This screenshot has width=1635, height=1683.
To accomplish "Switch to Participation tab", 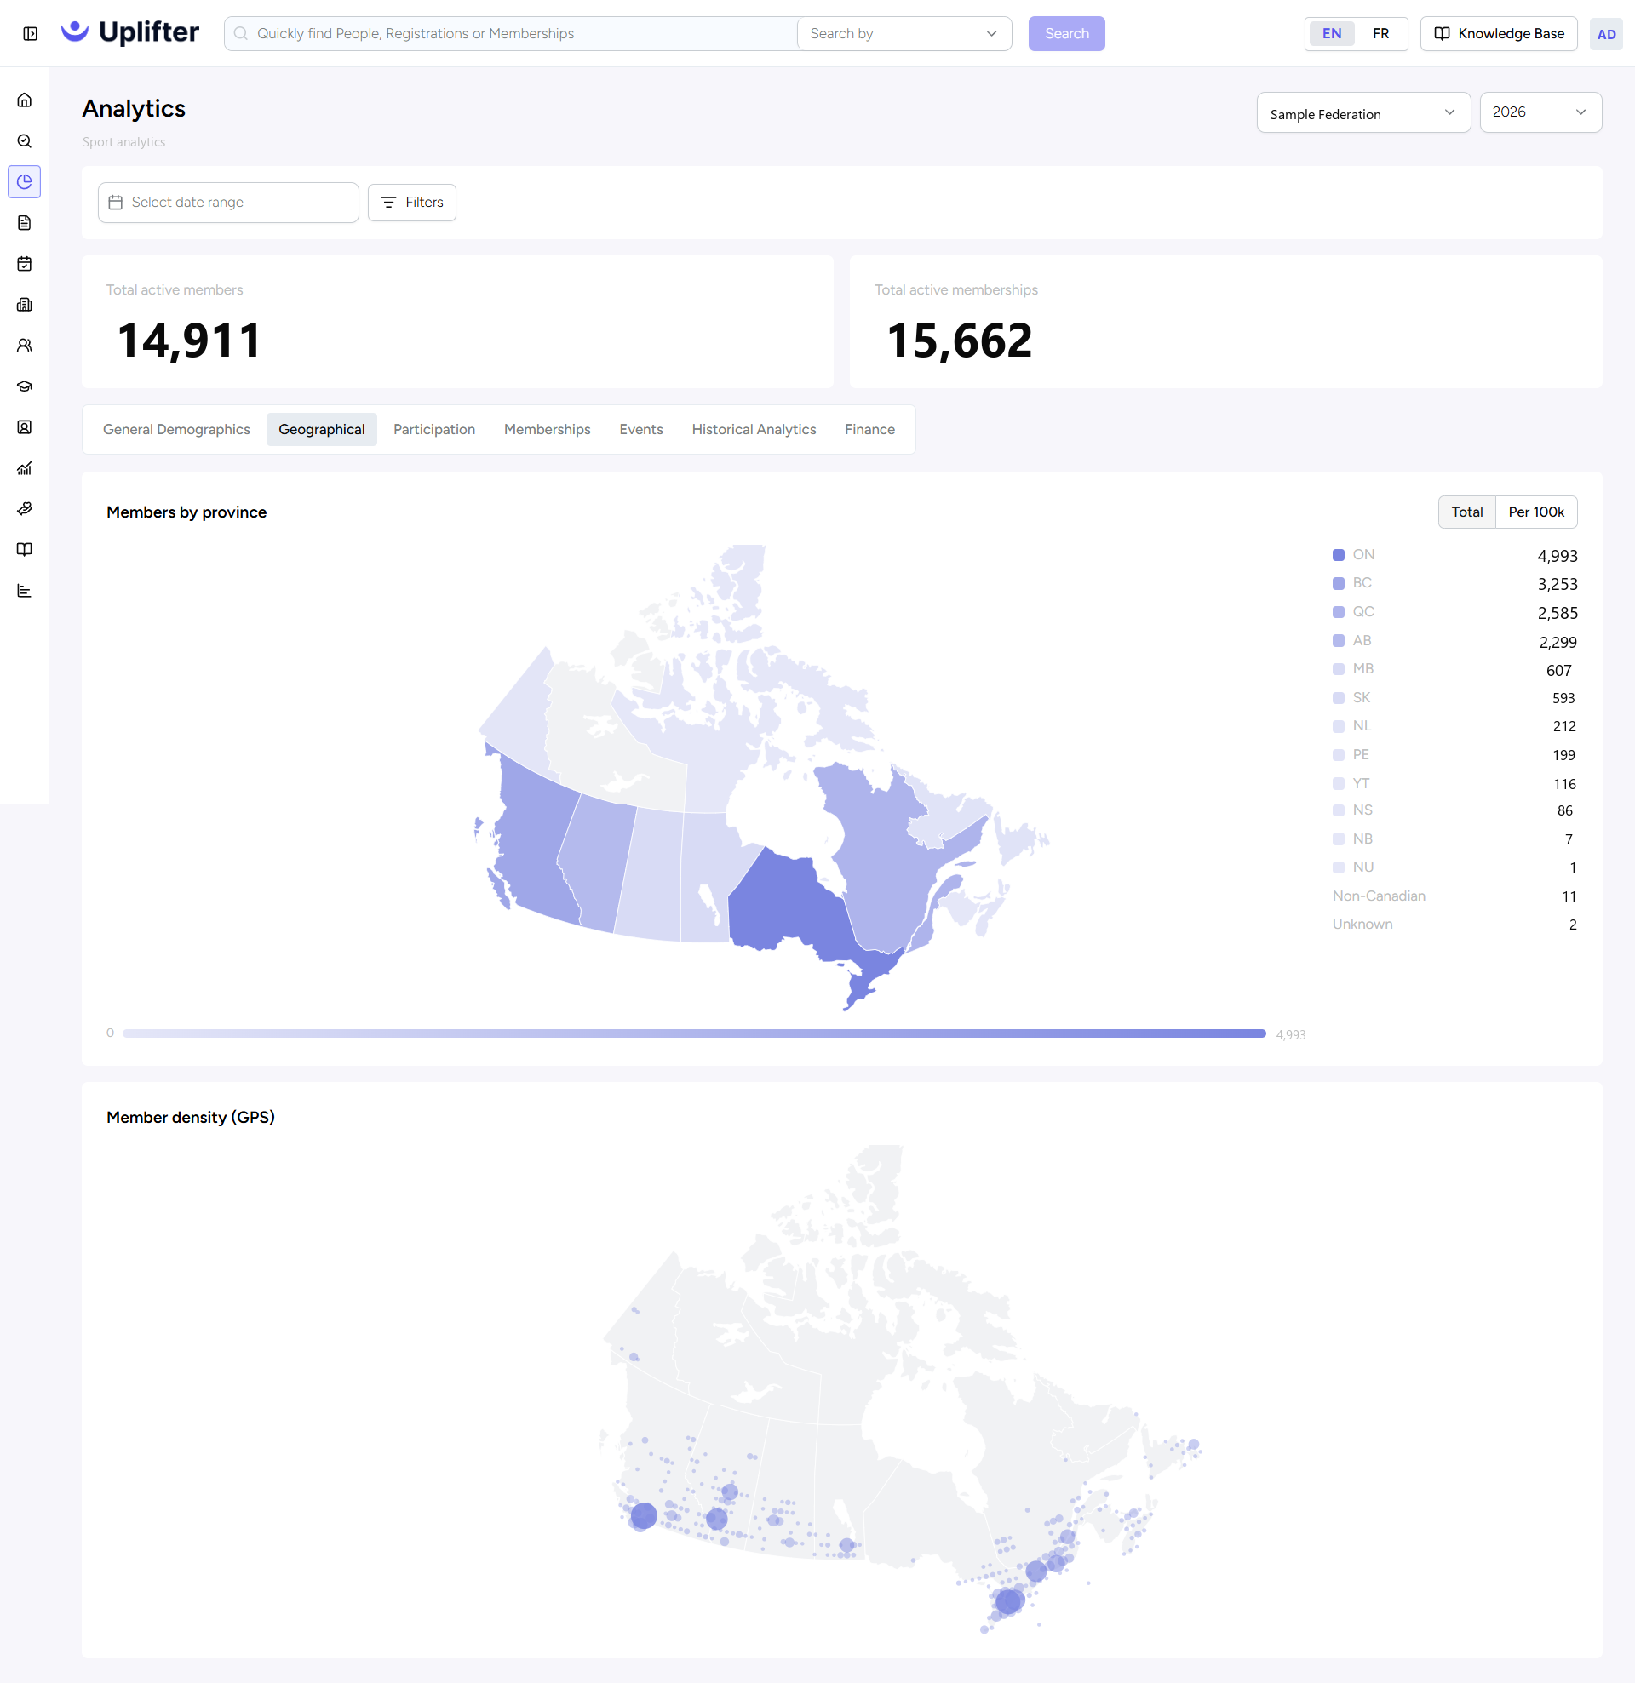I will [434, 429].
